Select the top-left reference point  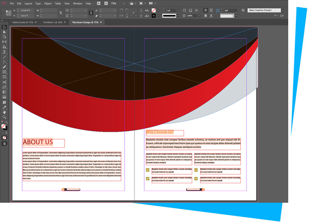coord(7,11)
